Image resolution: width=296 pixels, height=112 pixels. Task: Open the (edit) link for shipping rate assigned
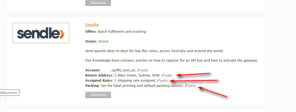(x=164, y=81)
